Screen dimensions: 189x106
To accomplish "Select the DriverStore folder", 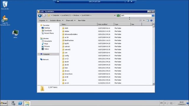I will tap(68, 74).
